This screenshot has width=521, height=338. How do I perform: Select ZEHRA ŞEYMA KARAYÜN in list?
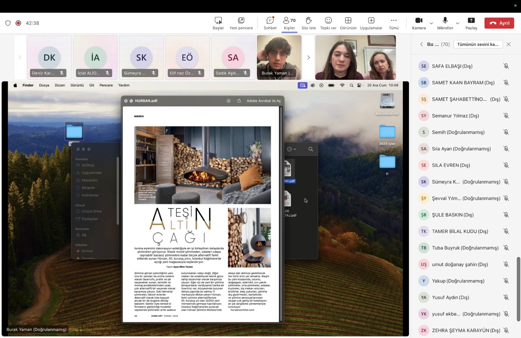click(464, 330)
